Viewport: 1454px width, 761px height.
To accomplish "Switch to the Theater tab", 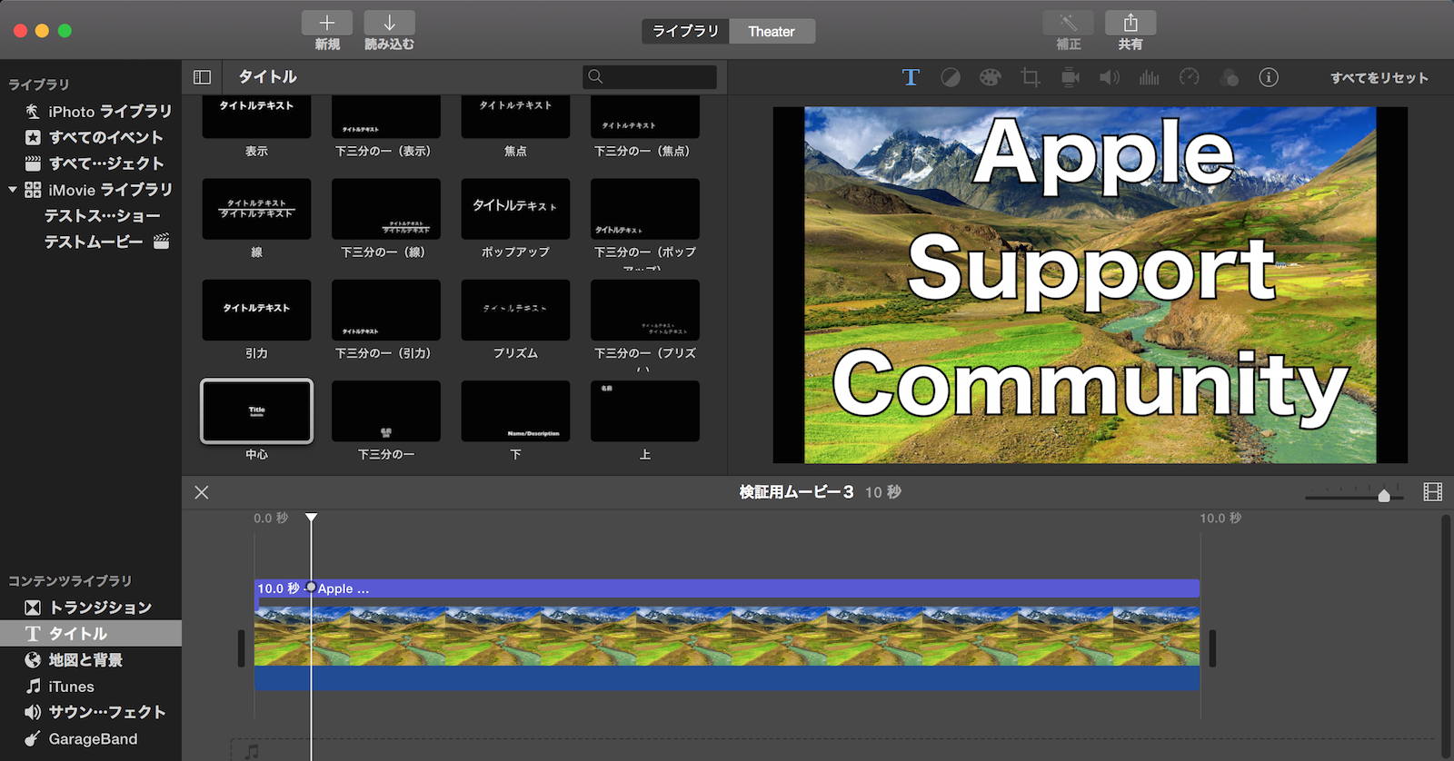I will (772, 31).
